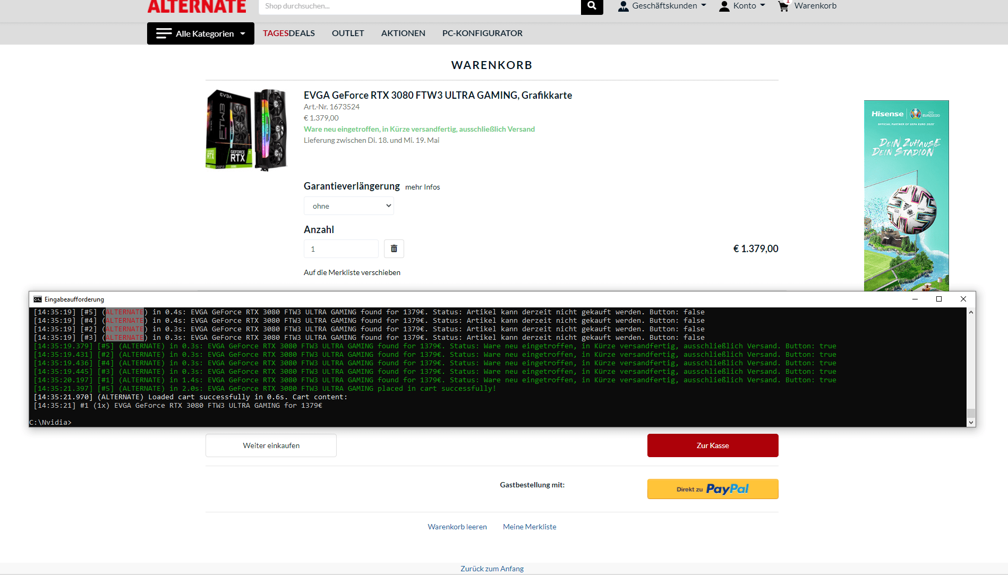The image size is (1008, 575).
Task: Click the 'Art.-Nr. 1673524' text
Action: (x=331, y=107)
